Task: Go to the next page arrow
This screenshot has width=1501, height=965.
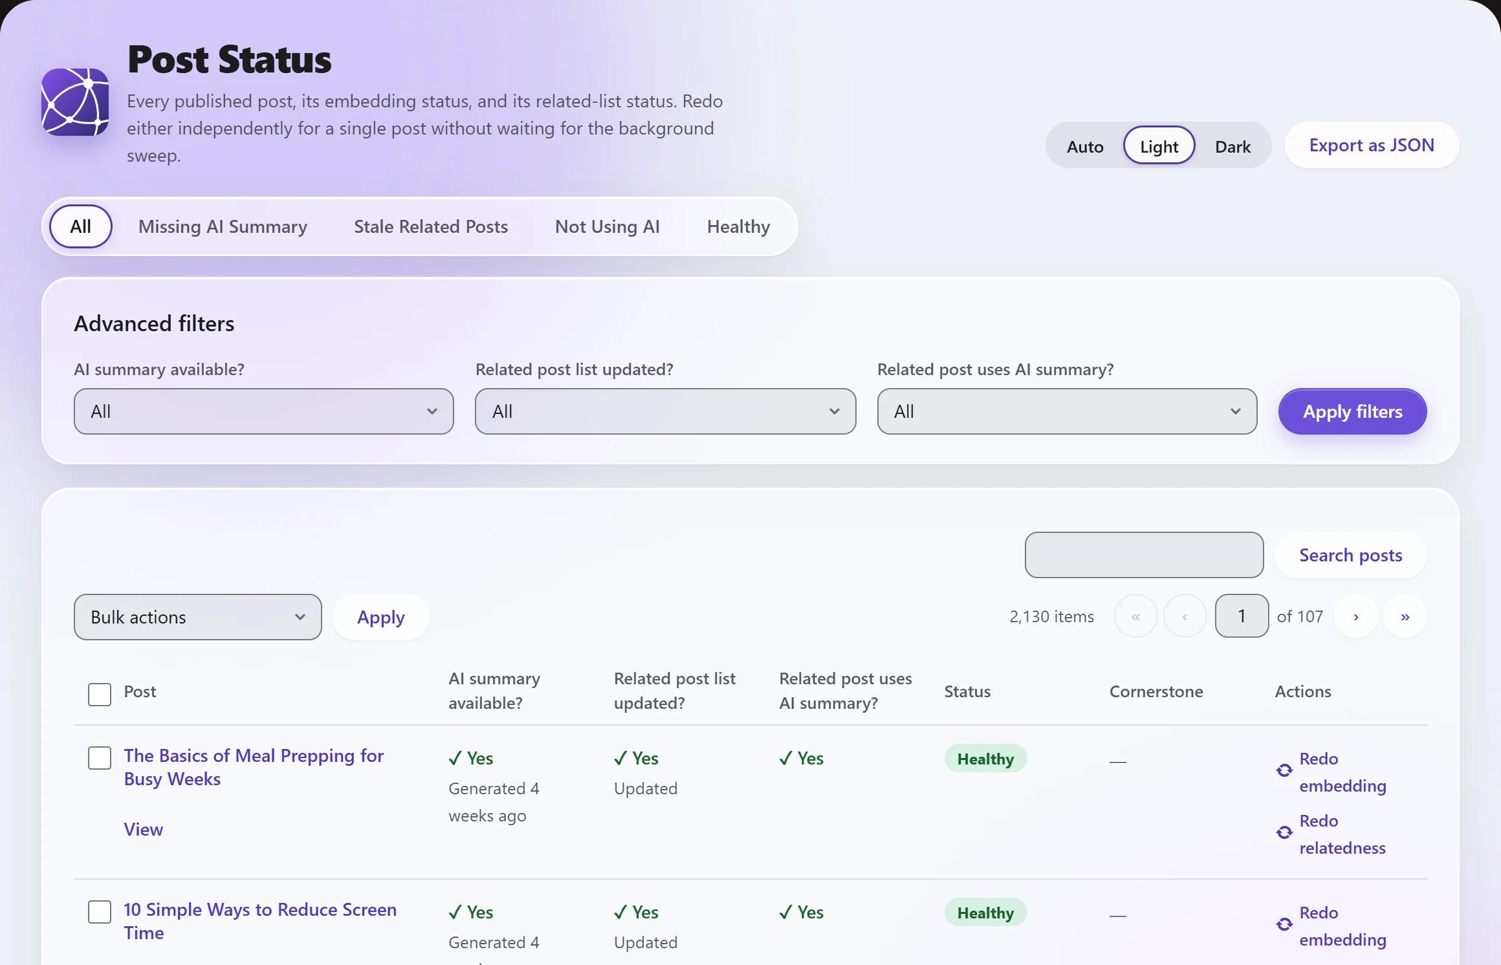Action: [x=1356, y=616]
